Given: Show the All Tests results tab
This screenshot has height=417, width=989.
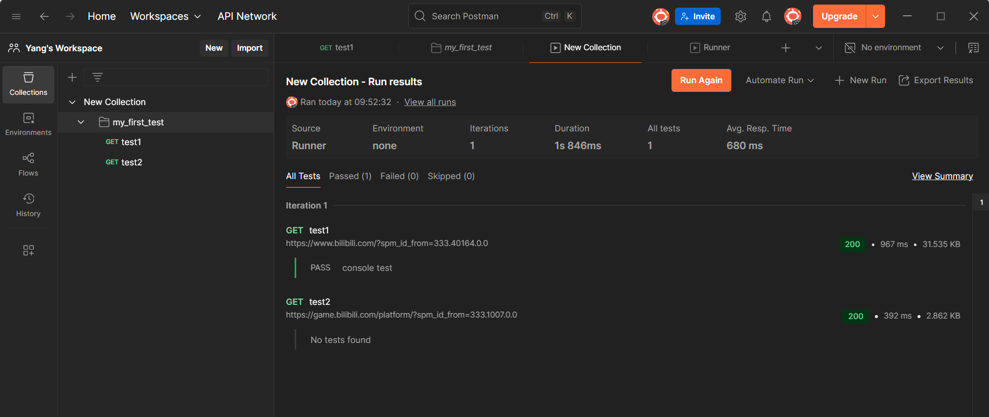Looking at the screenshot, I should pos(303,176).
